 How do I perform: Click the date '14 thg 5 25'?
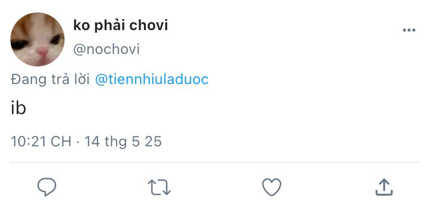pos(123,142)
